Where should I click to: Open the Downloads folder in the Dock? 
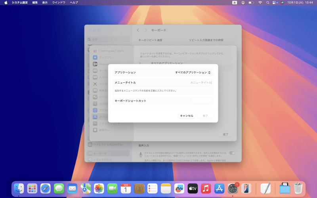285,188
